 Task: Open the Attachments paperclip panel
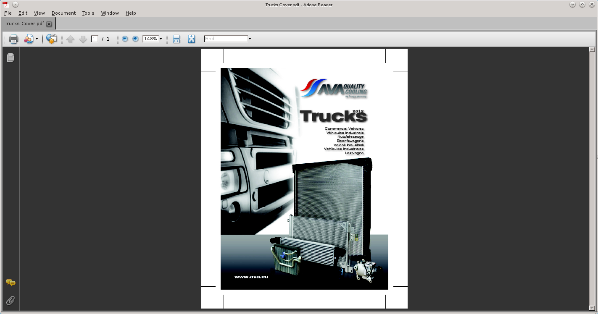(11, 300)
